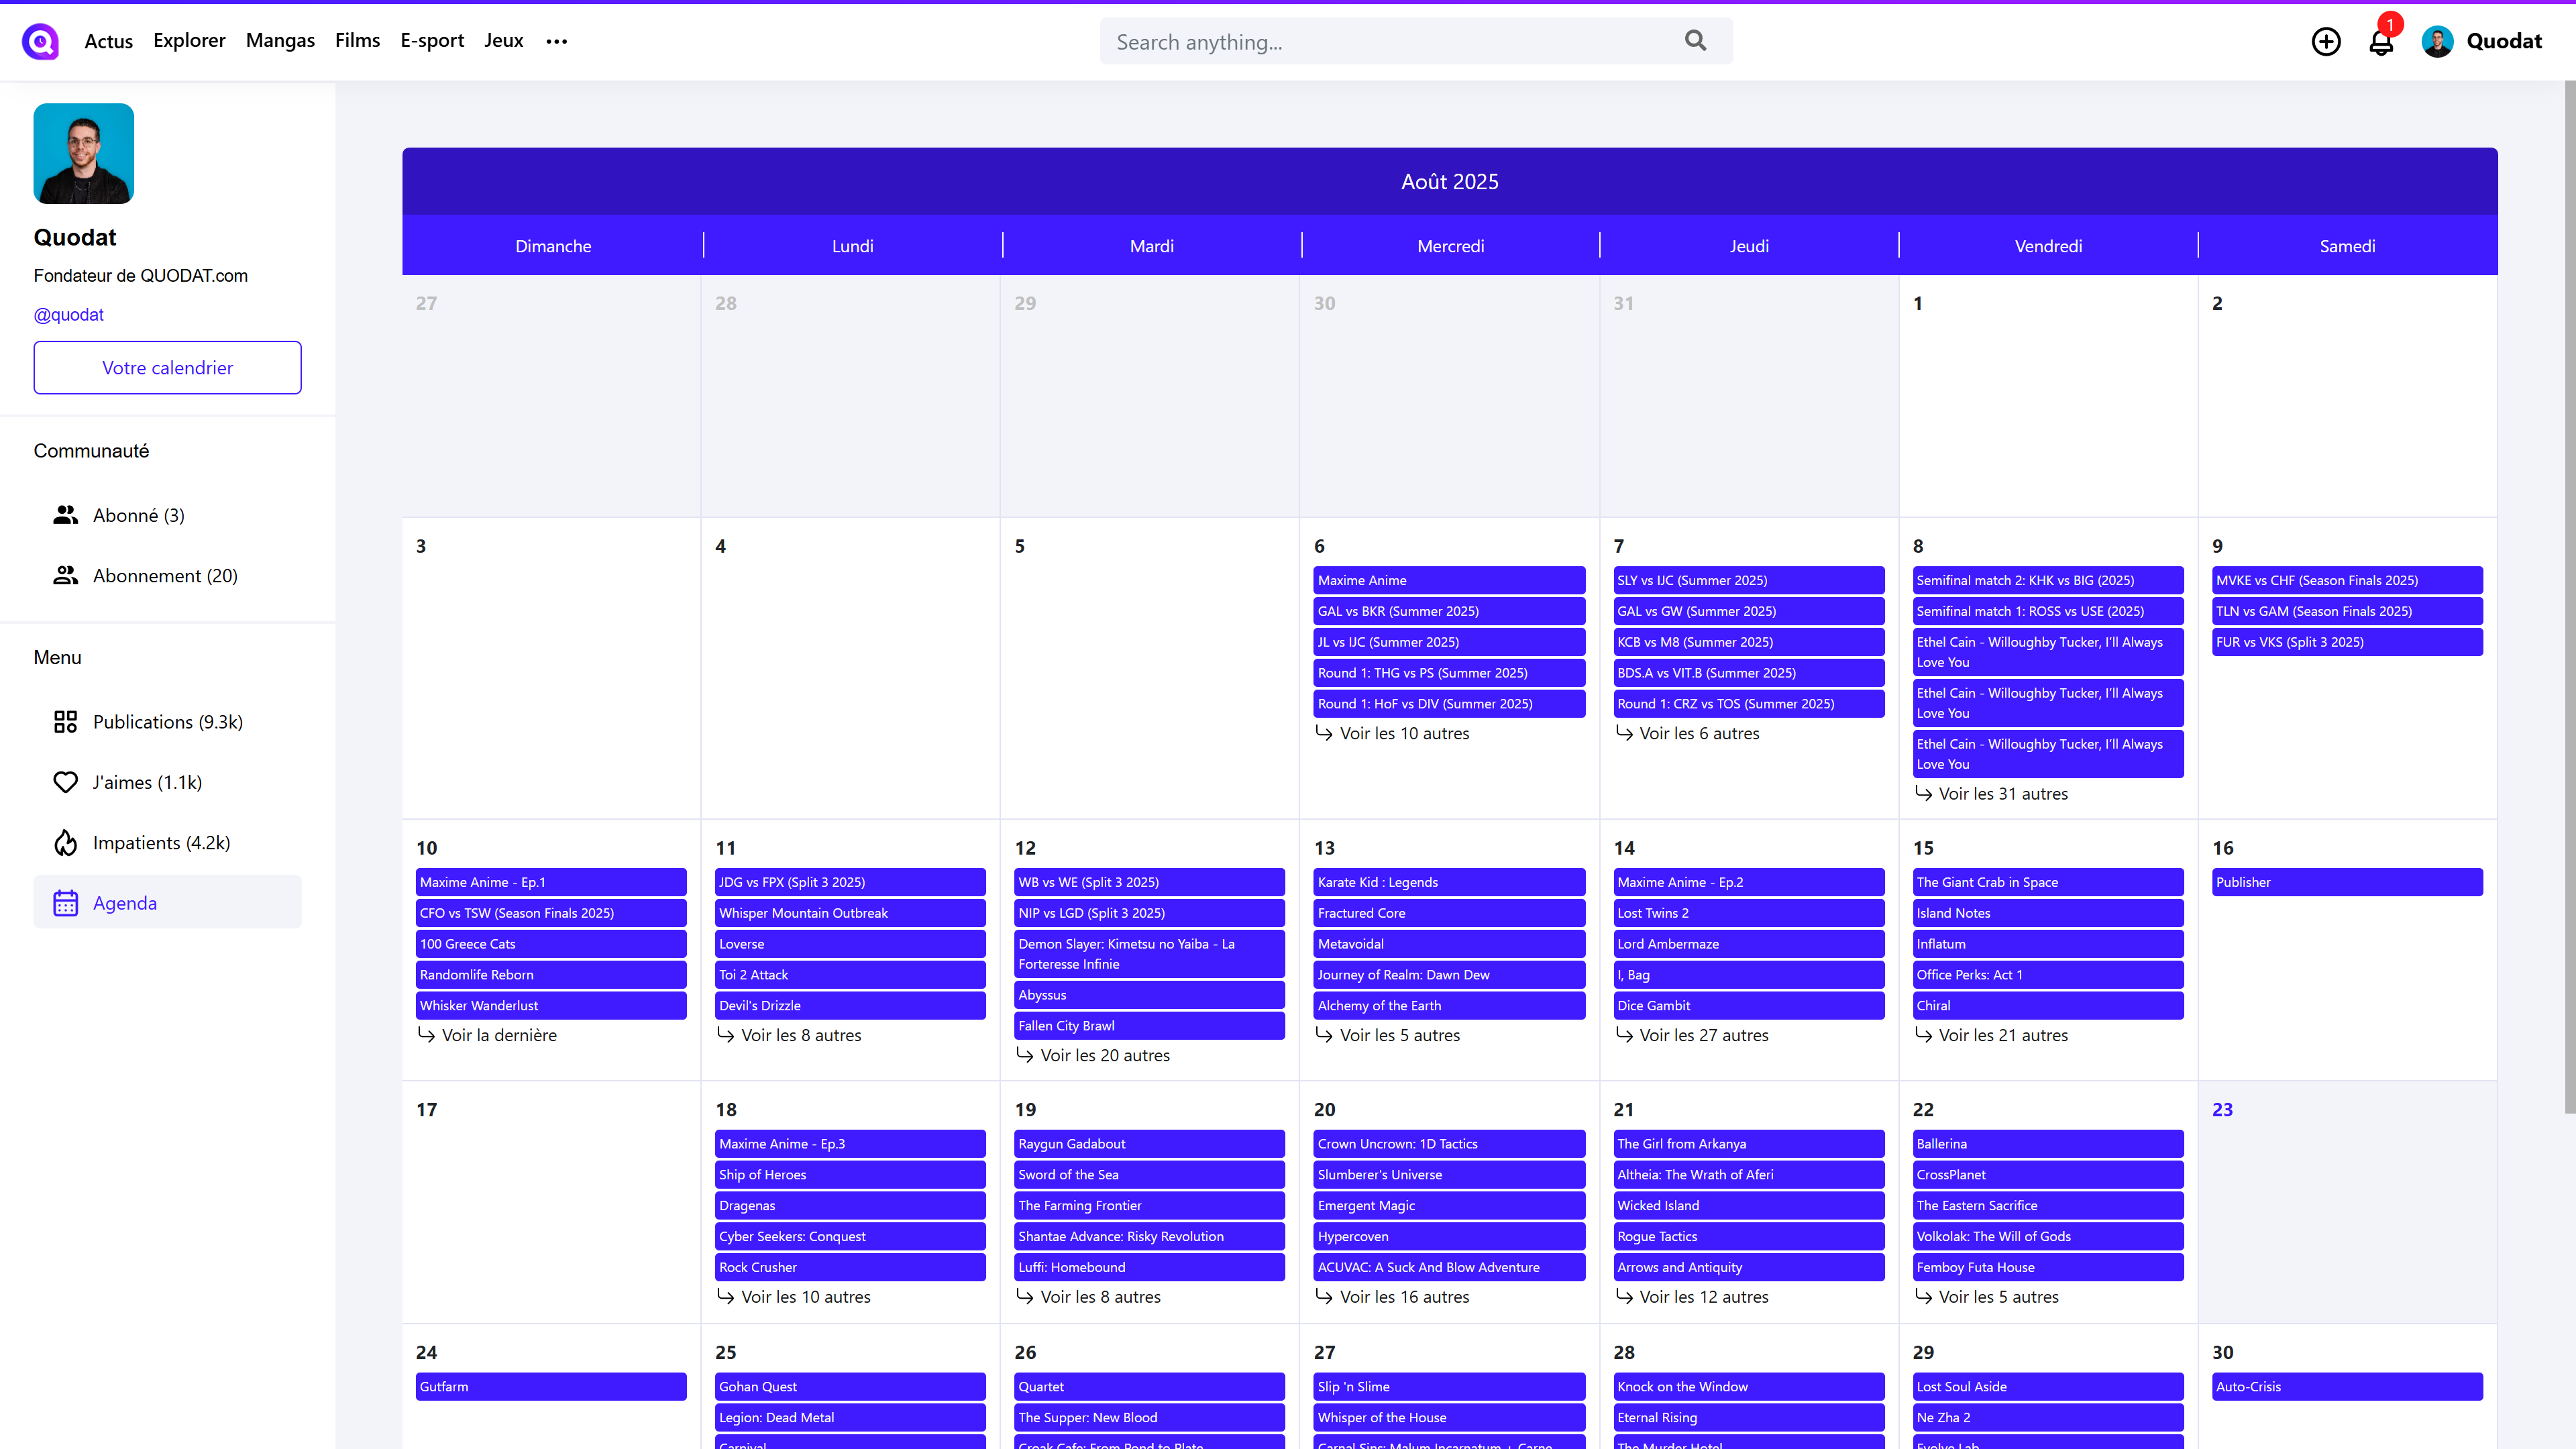The width and height of the screenshot is (2576, 1449).
Task: Open the E-sport nav item
Action: [432, 41]
